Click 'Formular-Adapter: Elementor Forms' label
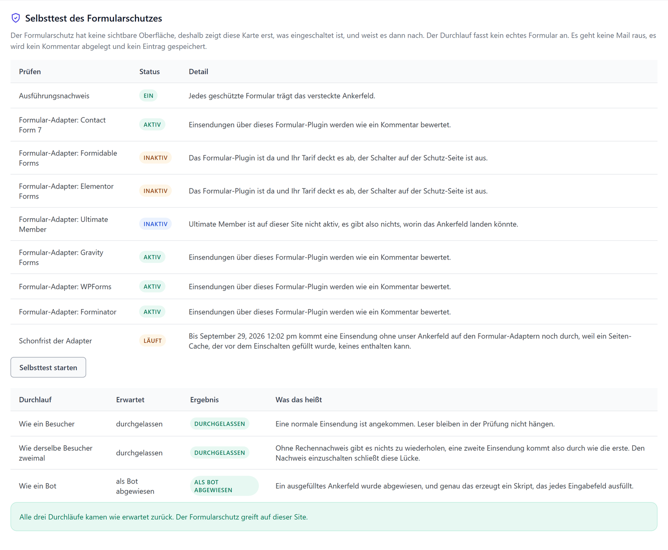The image size is (668, 550). pos(66,191)
